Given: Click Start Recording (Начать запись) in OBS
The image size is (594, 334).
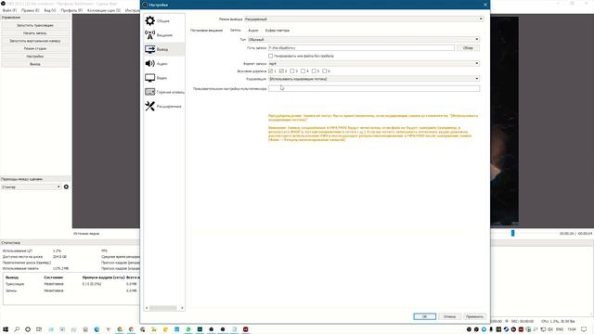Looking at the screenshot, I should pos(35,33).
